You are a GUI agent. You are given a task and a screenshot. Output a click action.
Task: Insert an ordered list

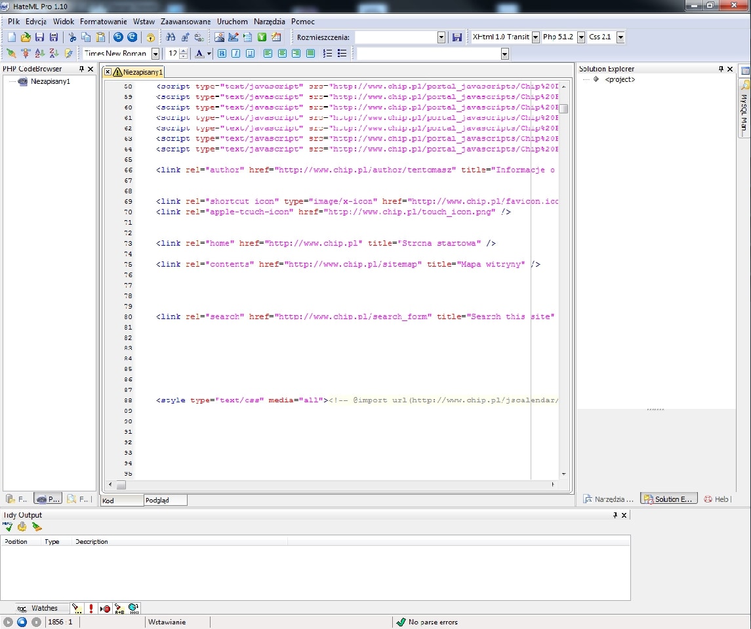point(328,53)
